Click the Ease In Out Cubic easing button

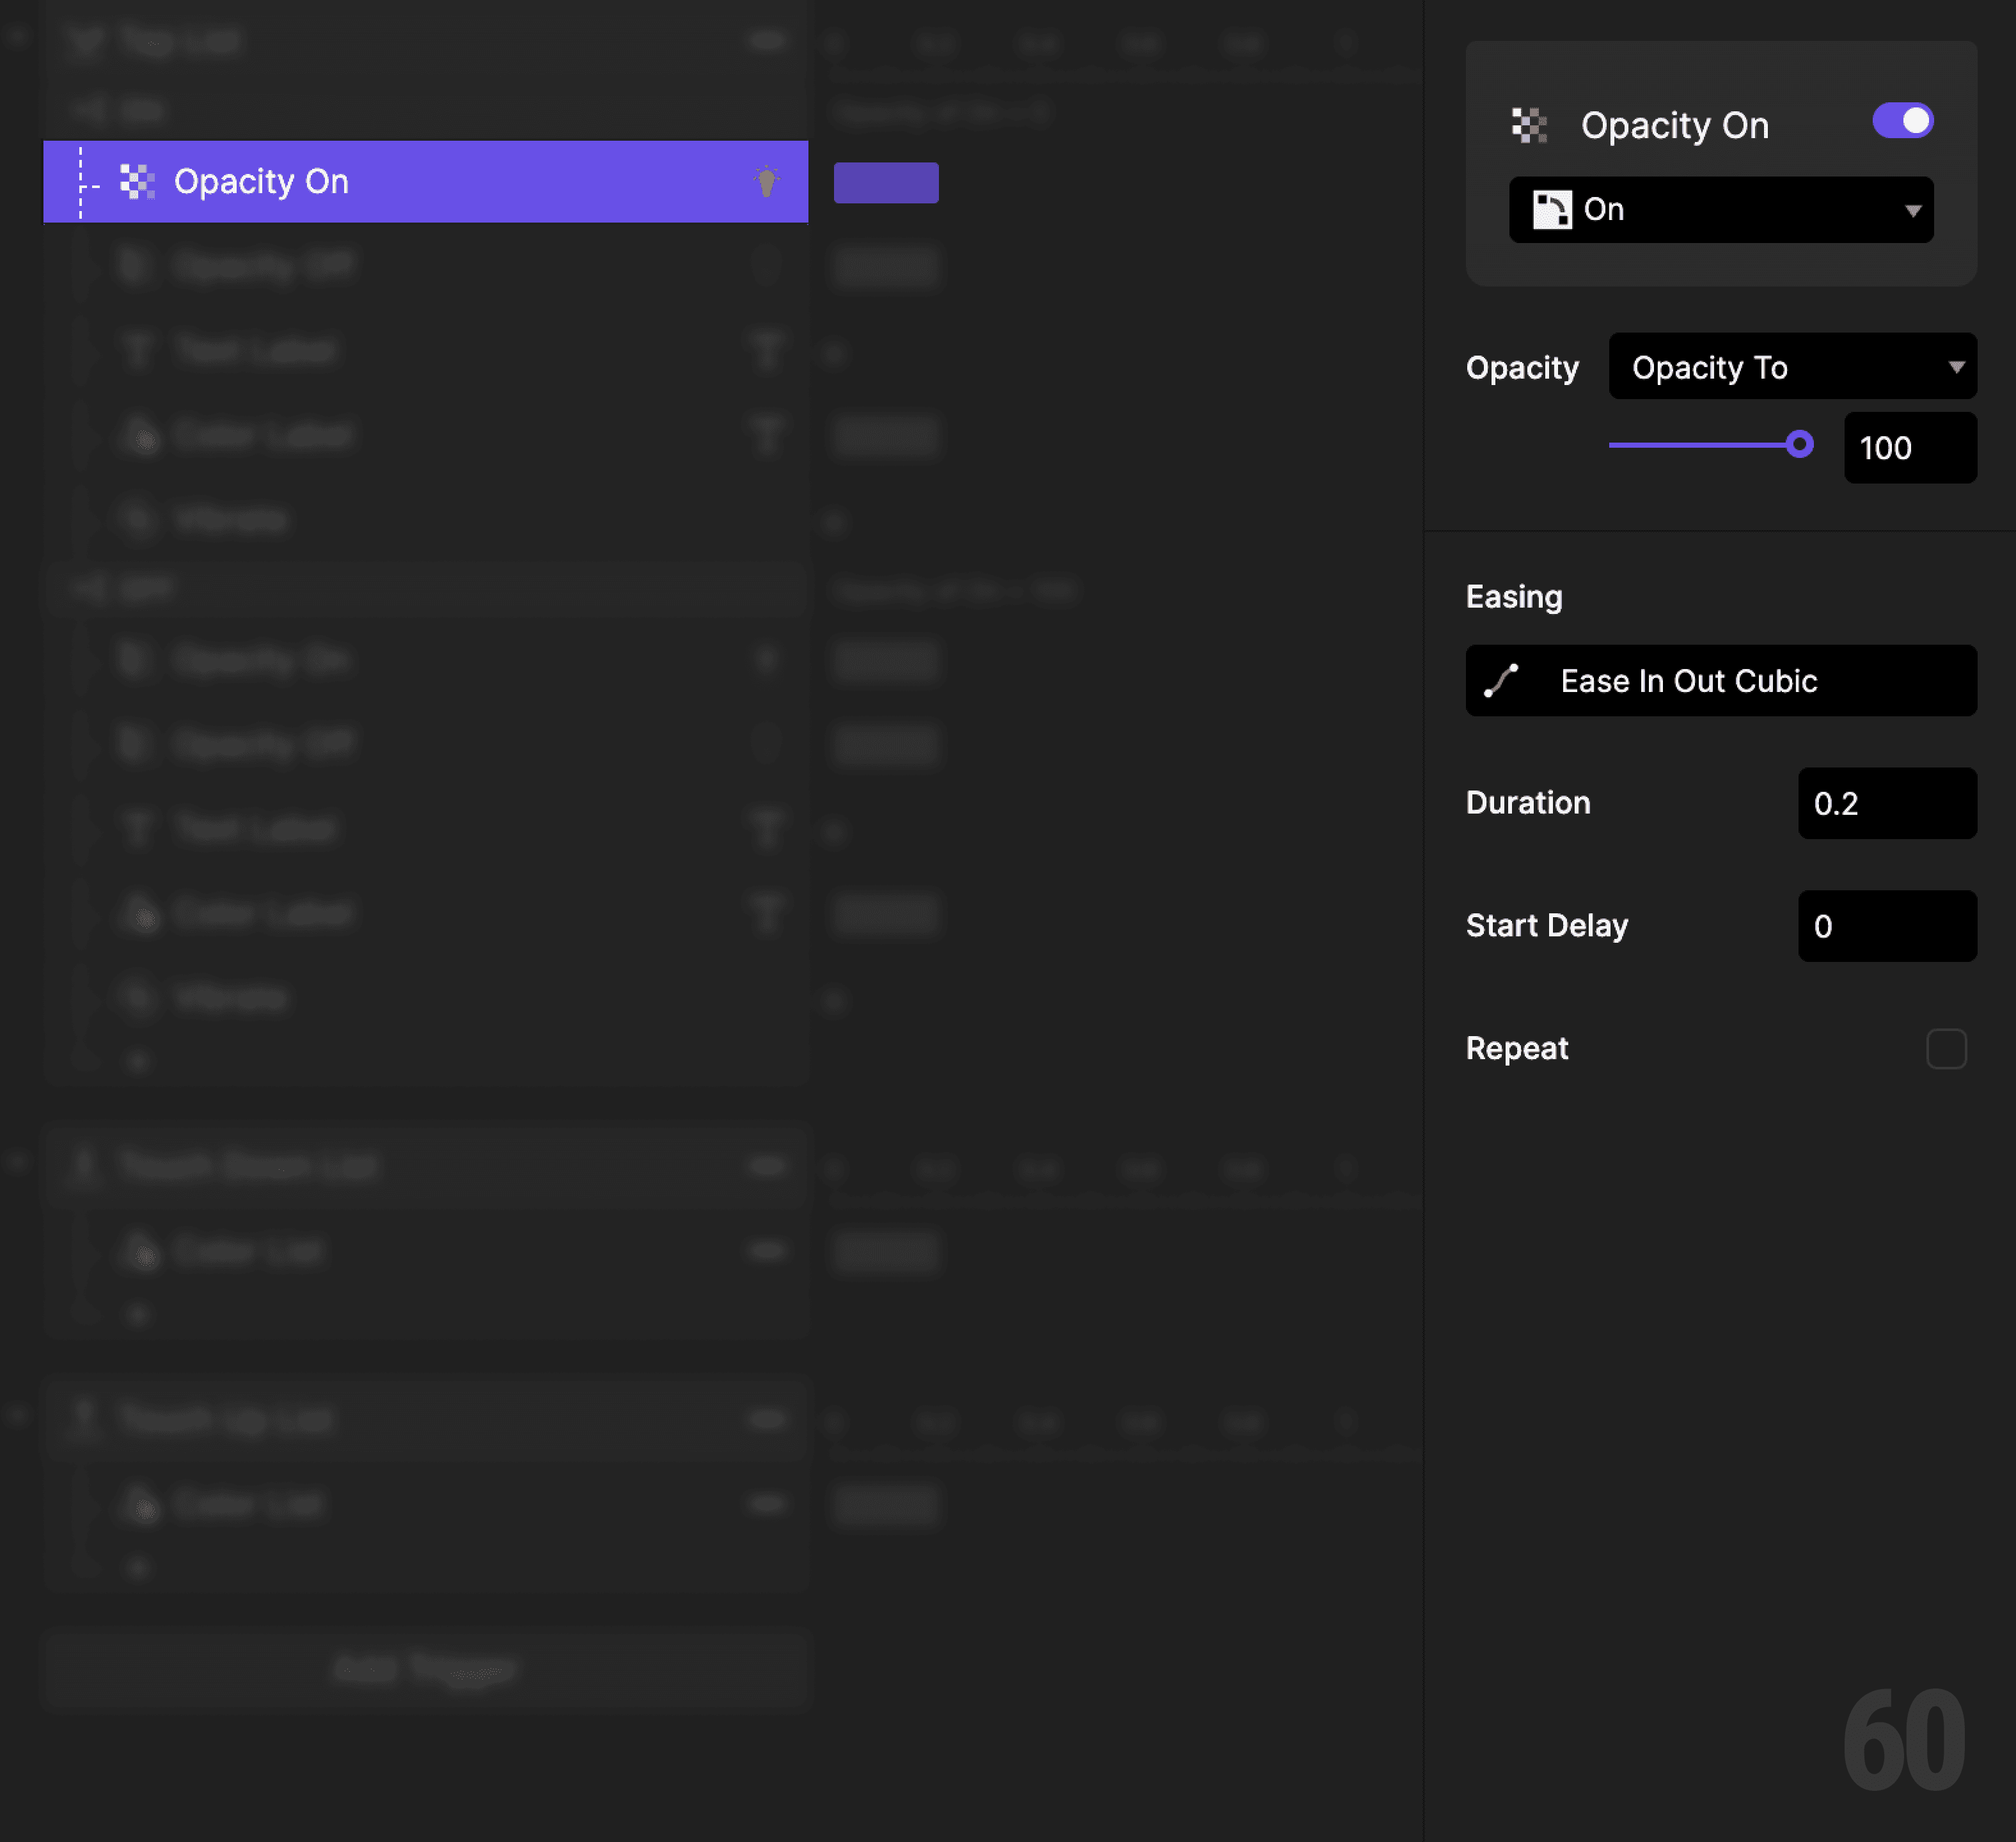[1719, 680]
